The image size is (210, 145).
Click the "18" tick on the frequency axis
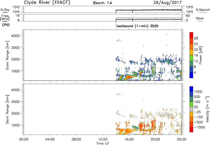tap(18, 16)
